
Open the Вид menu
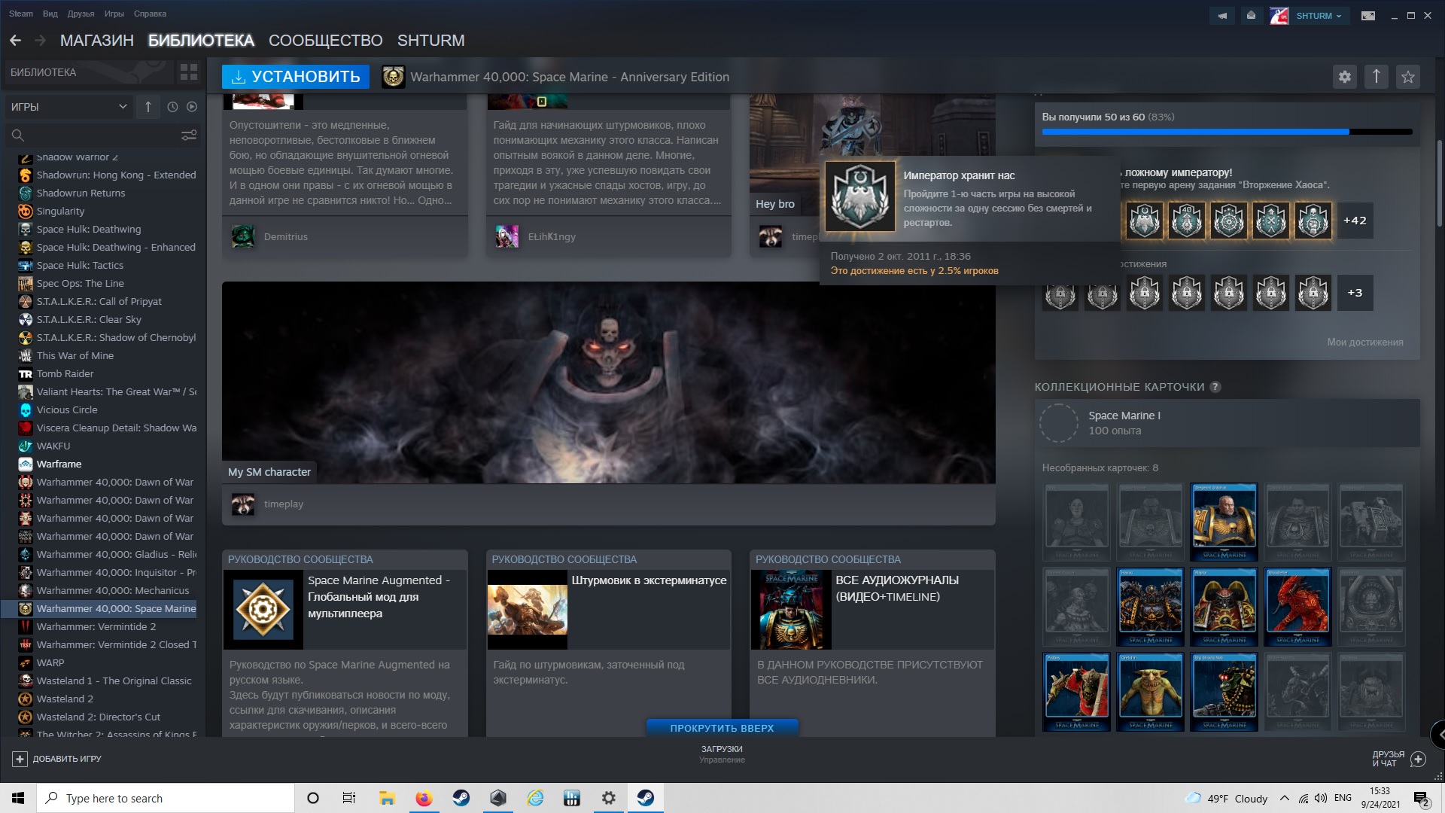[50, 14]
